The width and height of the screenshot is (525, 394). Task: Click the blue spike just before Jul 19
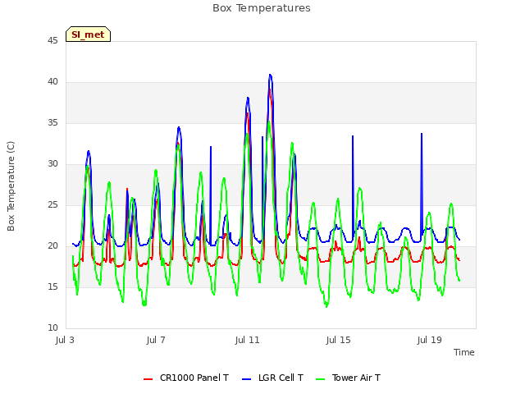422,134
